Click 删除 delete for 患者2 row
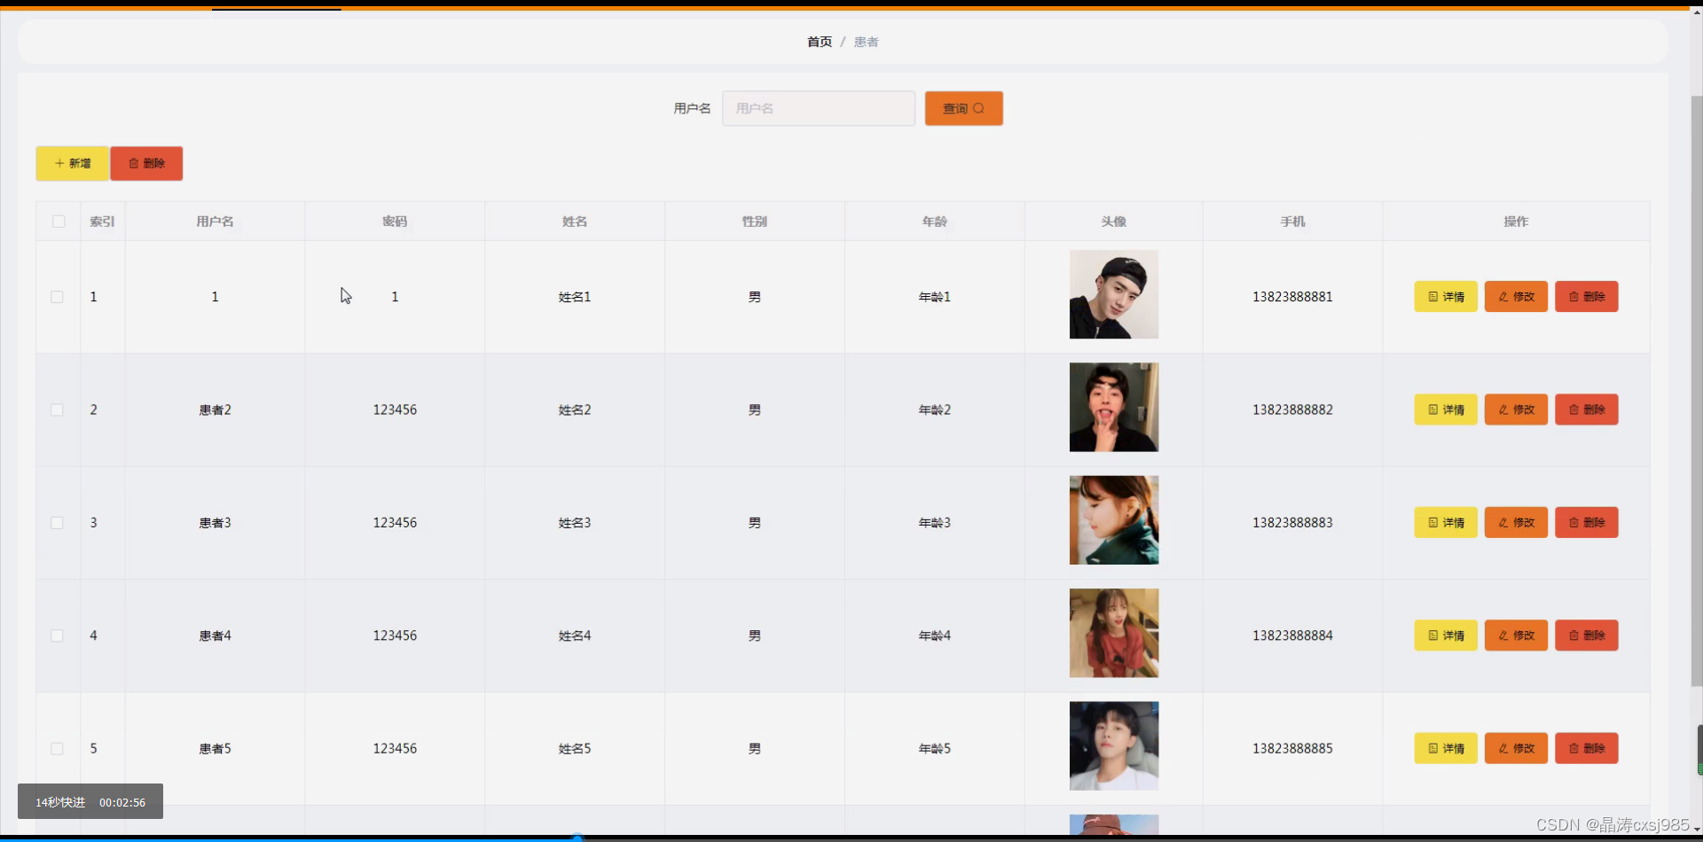1703x842 pixels. (1586, 409)
